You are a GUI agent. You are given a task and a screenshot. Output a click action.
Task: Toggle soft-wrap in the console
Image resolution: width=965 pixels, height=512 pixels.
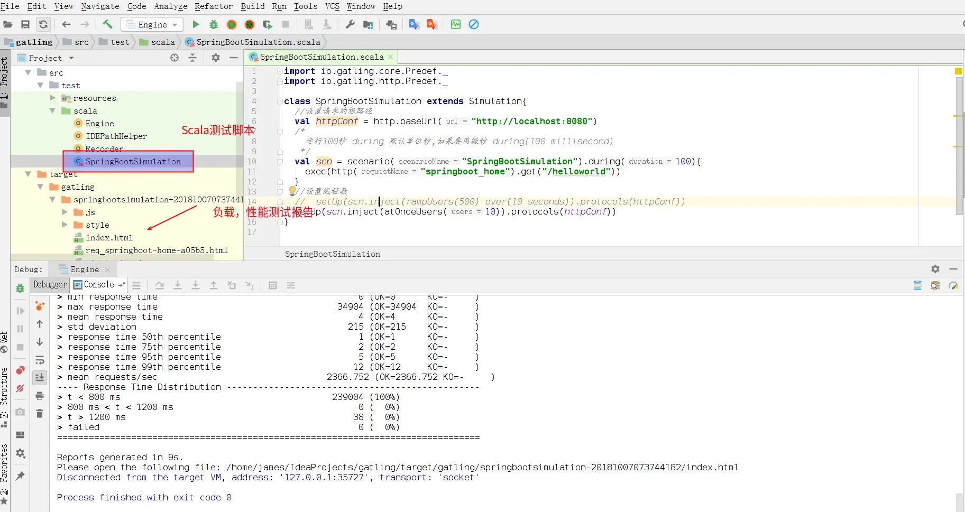(x=40, y=360)
